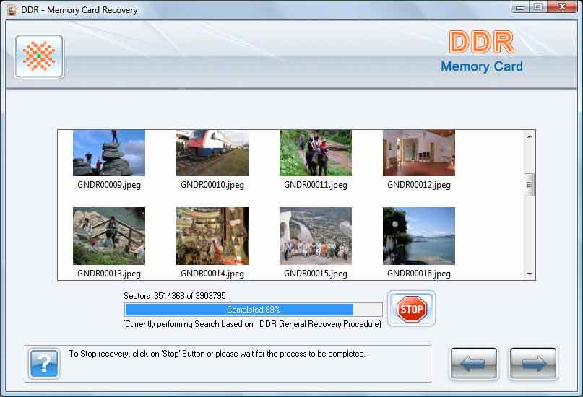Go back using the left arrow button

(473, 363)
